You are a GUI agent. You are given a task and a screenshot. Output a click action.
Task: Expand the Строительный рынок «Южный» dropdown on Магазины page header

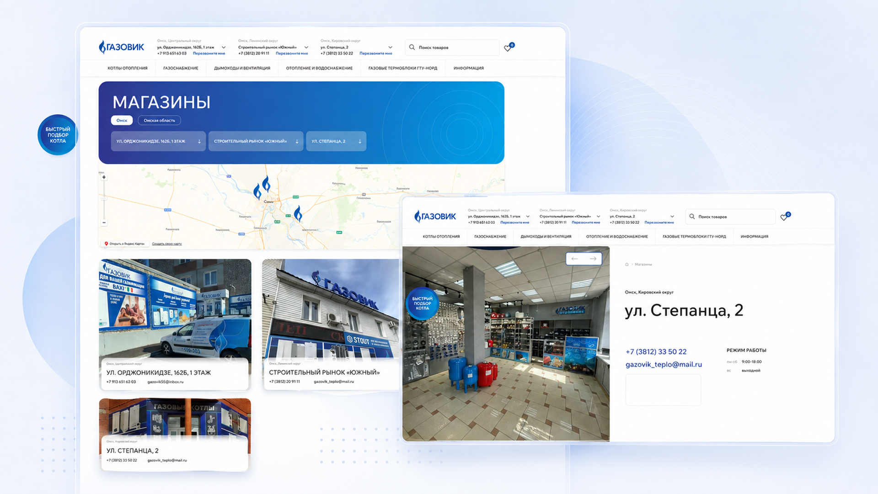(x=306, y=47)
